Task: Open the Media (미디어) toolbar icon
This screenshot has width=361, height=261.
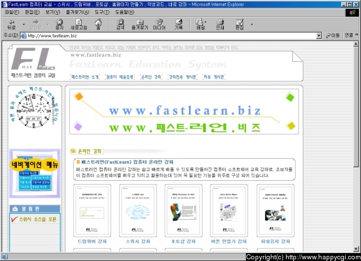Action: [x=159, y=24]
